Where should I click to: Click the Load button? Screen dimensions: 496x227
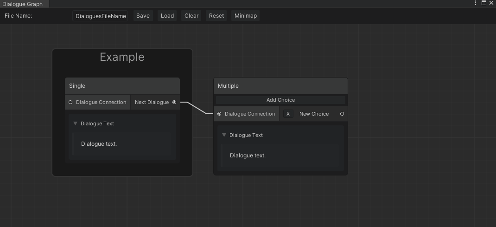tap(167, 16)
